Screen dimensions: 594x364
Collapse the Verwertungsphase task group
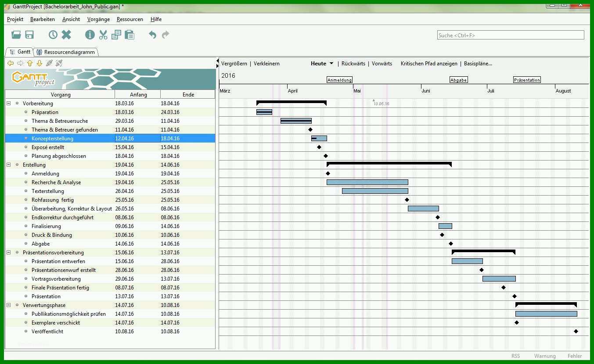(x=8, y=305)
